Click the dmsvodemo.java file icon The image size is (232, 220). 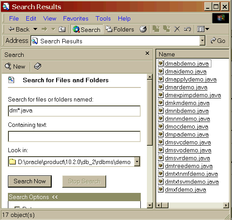(161, 150)
